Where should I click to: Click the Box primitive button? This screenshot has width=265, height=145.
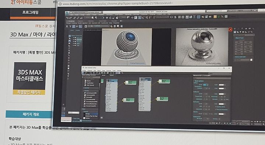(x=239, y=42)
